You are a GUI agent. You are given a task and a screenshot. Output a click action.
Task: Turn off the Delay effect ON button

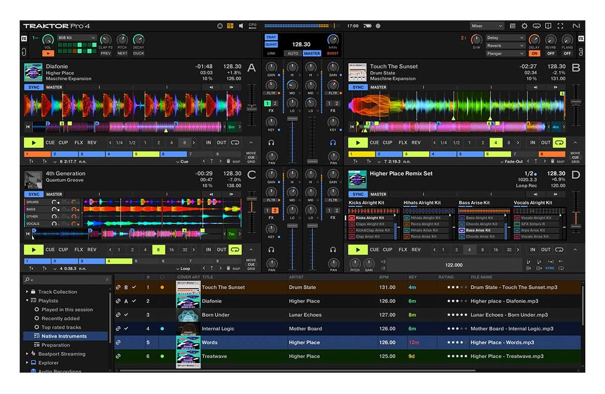(534, 53)
